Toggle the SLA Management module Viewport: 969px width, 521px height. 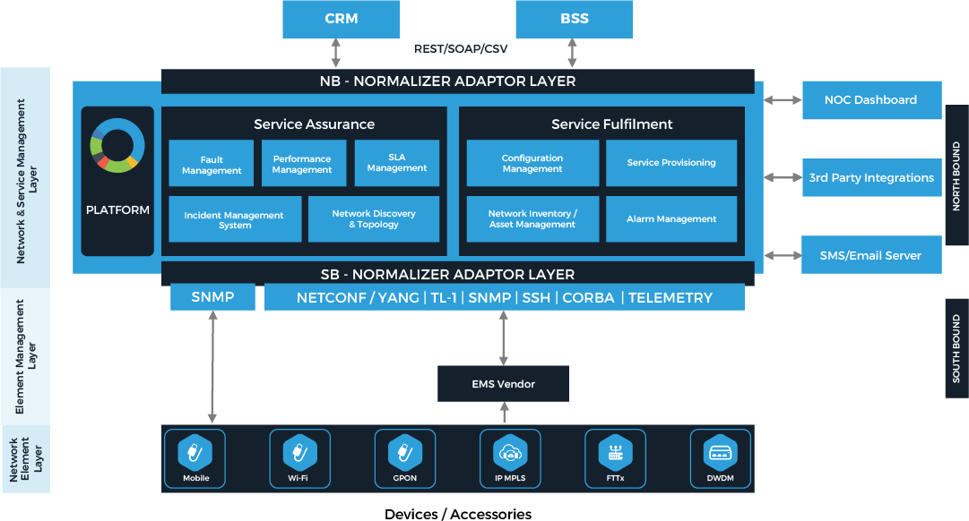click(x=396, y=163)
